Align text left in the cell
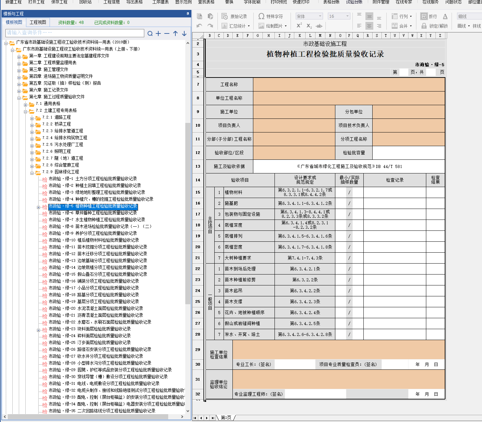This screenshot has width=482, height=422. tap(359, 26)
